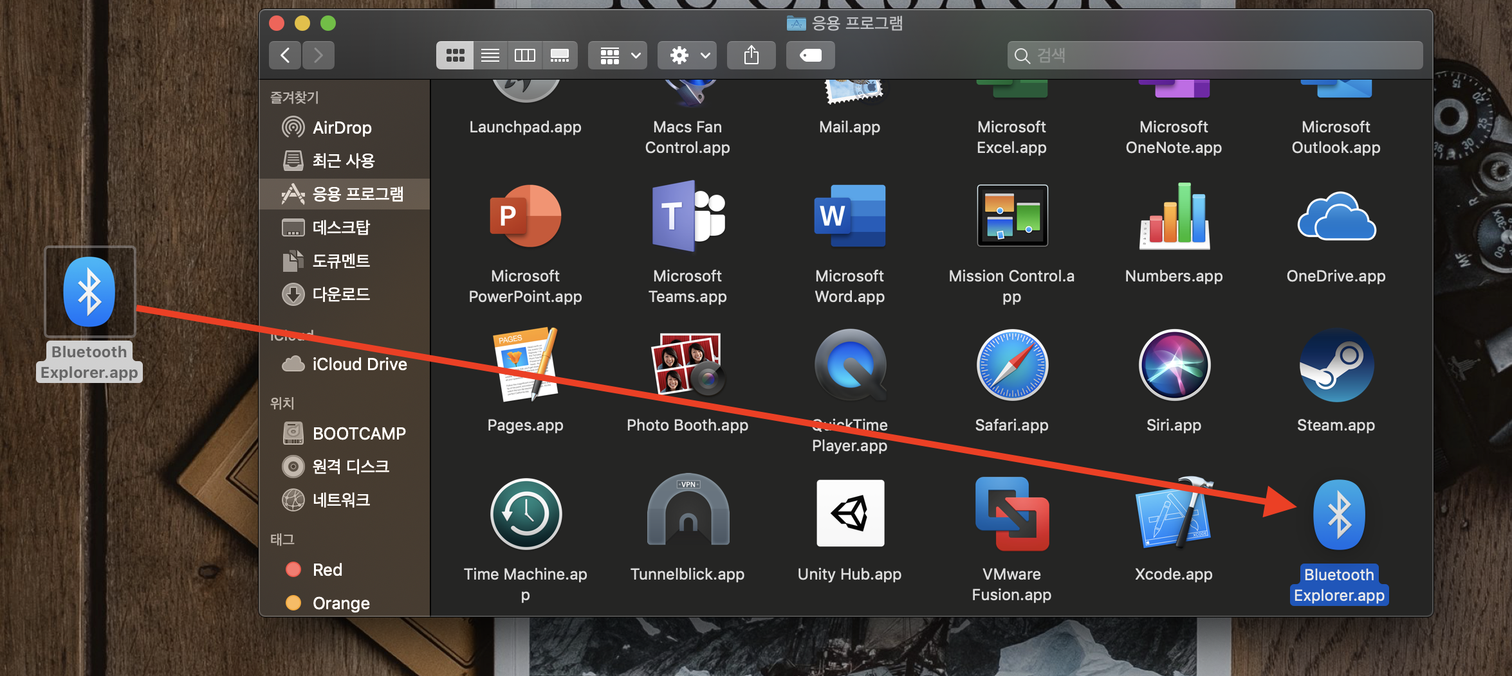Click the Share toolbar button

click(751, 55)
